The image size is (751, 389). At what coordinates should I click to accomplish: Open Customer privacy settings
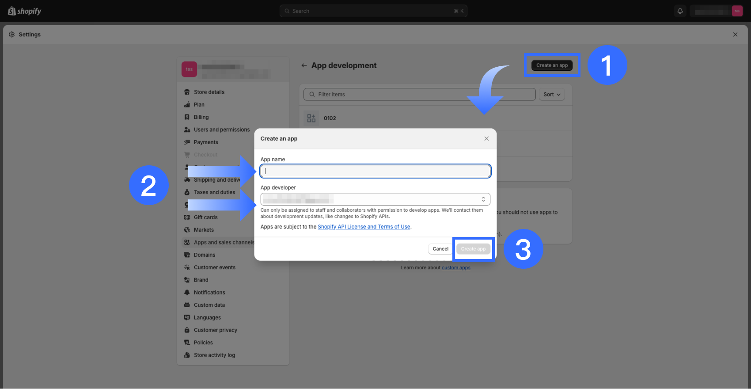pos(216,330)
